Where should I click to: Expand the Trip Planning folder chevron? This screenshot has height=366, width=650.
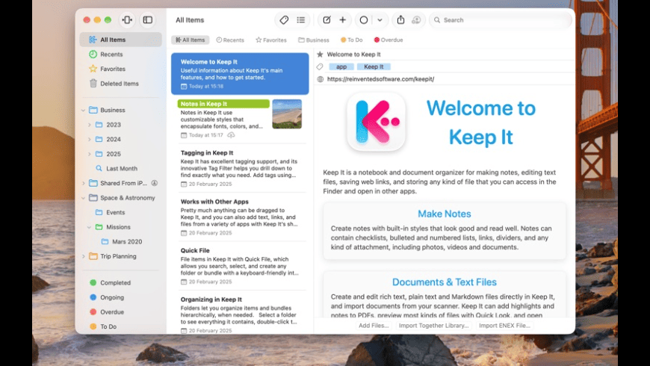coord(84,256)
